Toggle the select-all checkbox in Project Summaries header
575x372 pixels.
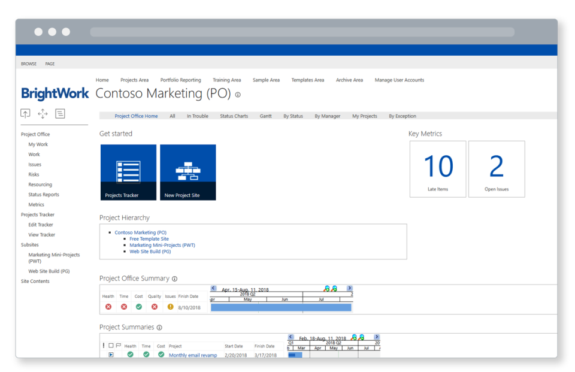[110, 344]
